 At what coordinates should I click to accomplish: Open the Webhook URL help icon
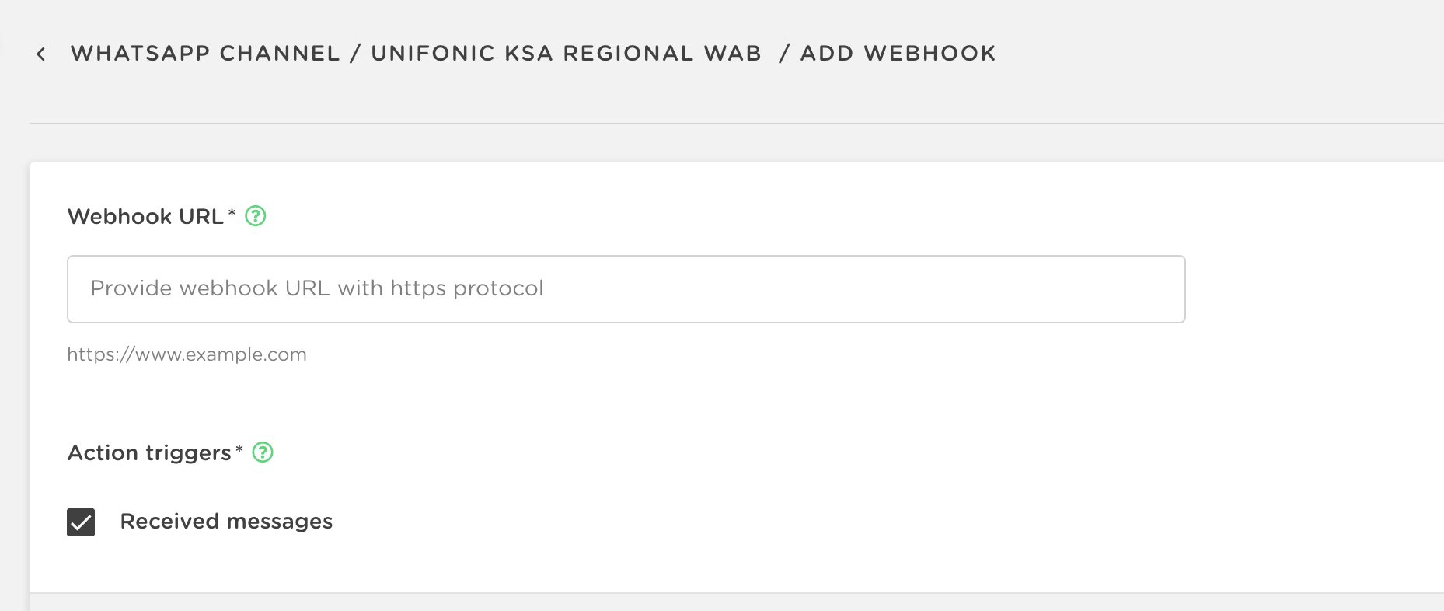pyautogui.click(x=256, y=216)
